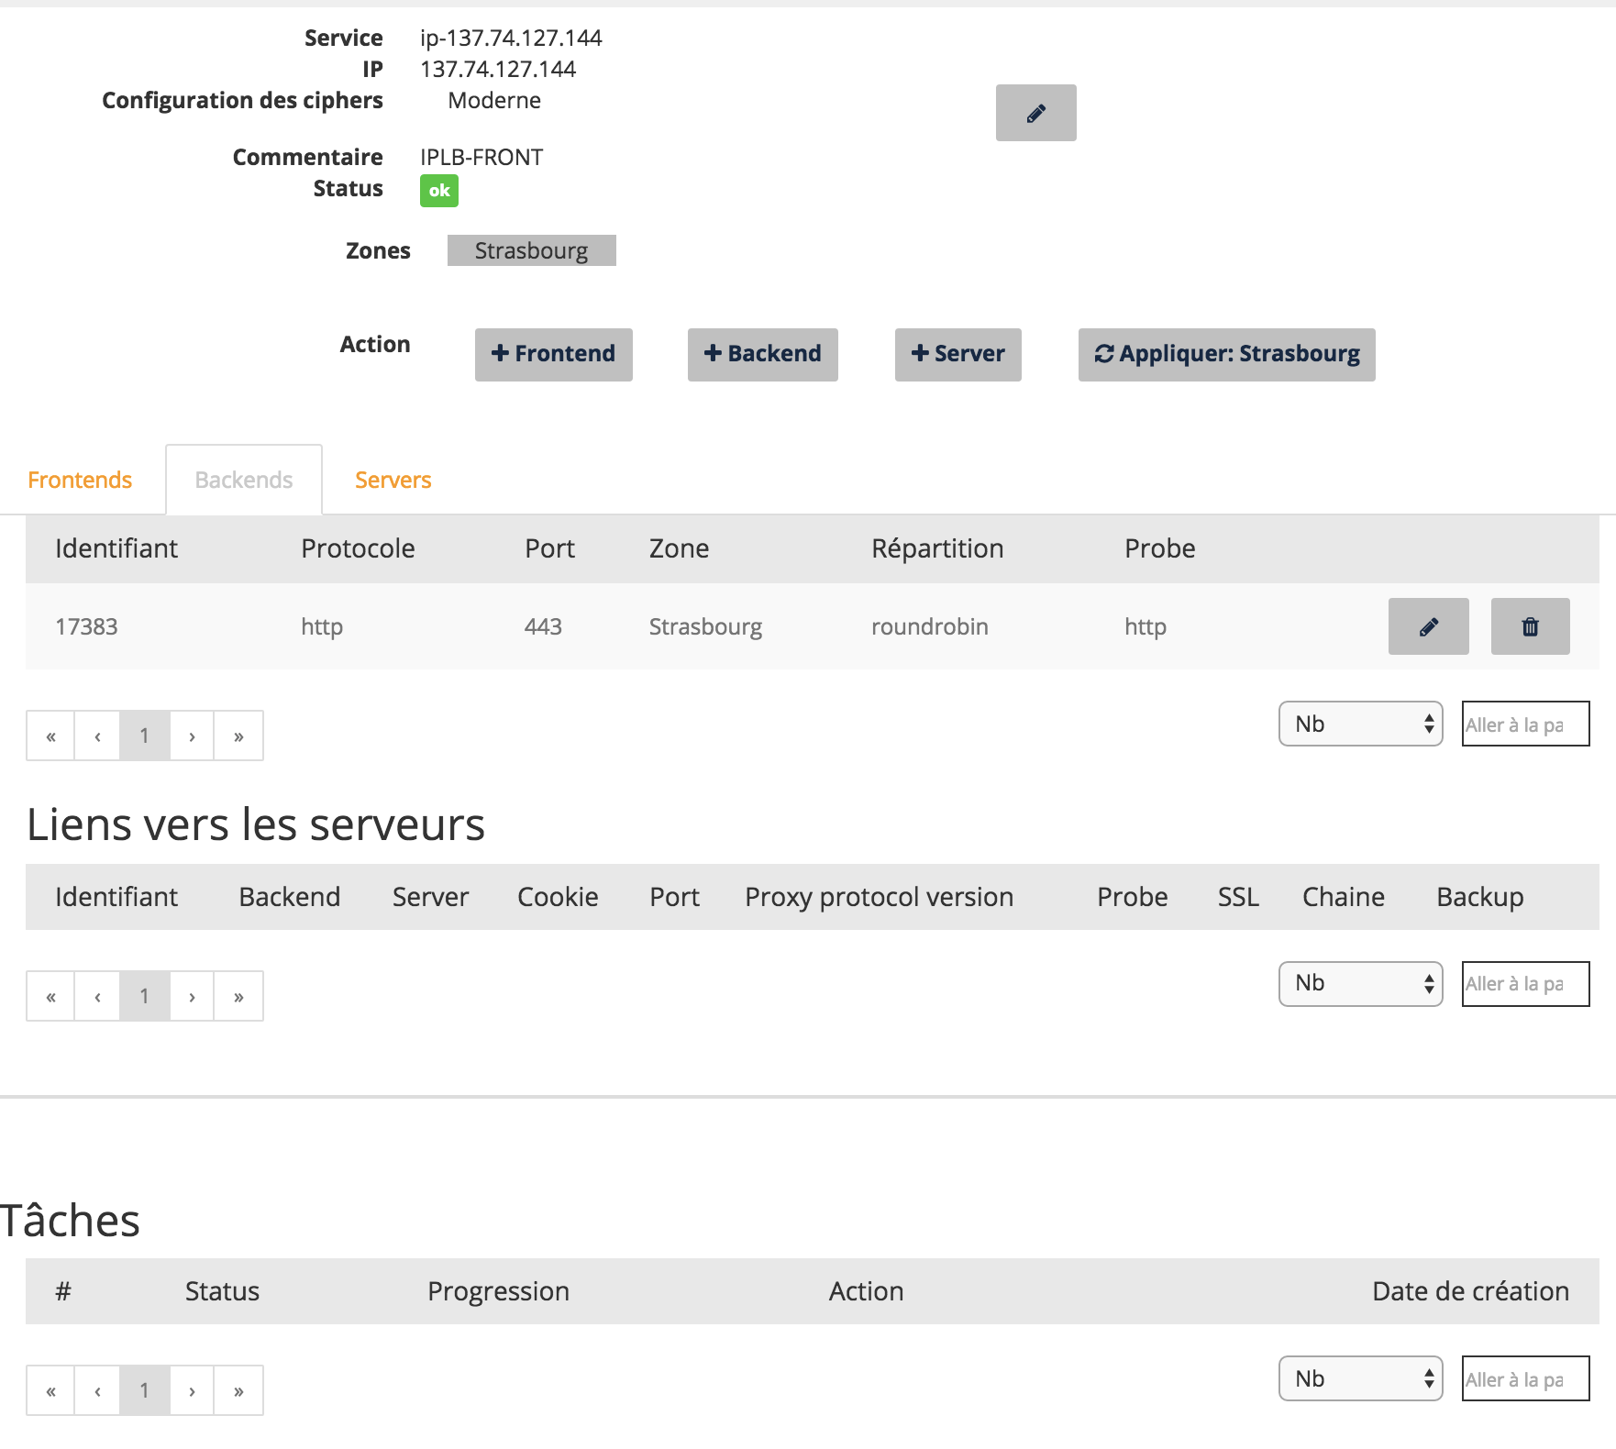Go to next page in server links pagination

192,996
